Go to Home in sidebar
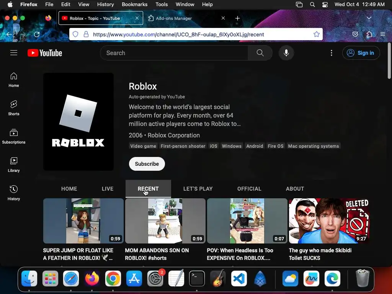Screen dimensions: 392x294 pyautogui.click(x=14, y=80)
